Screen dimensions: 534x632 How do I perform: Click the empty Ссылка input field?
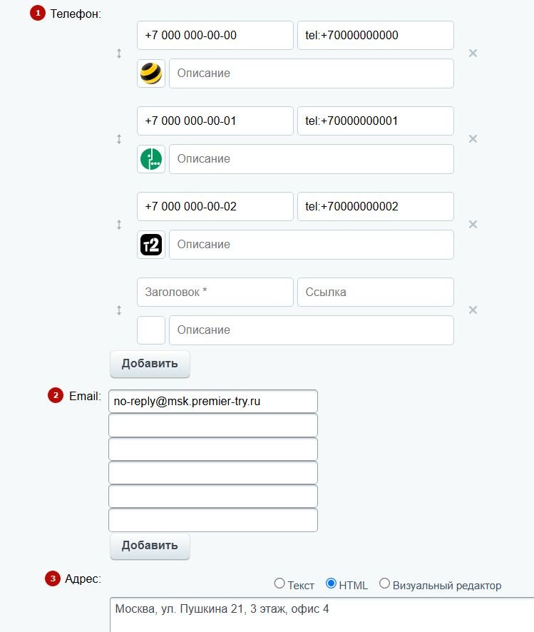(375, 292)
